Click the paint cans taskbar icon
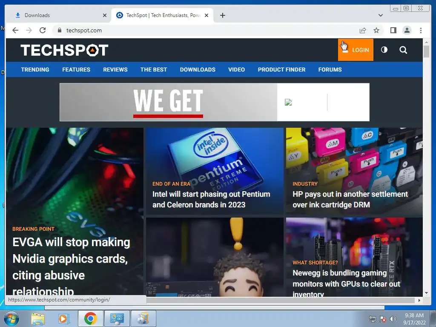This screenshot has width=436, height=327. 143,318
